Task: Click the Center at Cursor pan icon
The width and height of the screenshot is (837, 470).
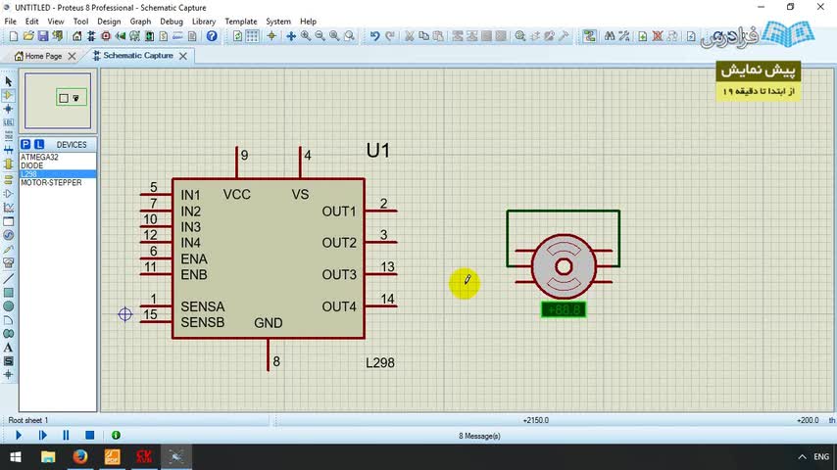Action: (291, 36)
